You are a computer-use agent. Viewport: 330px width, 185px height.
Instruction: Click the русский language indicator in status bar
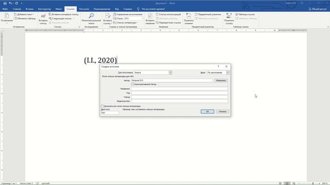click(46, 183)
